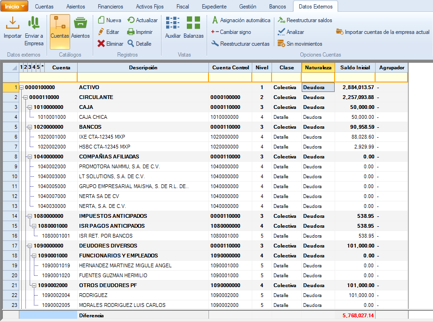Click the red Diferencia total 5,768,027.14
The height and width of the screenshot is (322, 433).
point(358,316)
